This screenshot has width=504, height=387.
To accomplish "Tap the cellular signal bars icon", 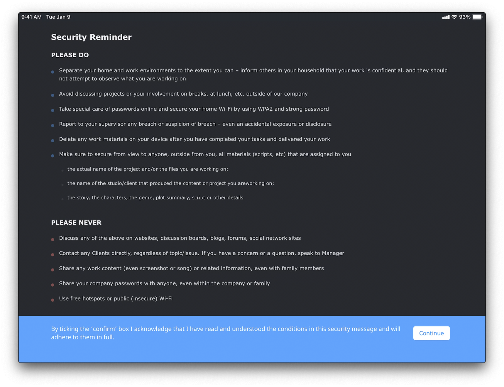I will pyautogui.click(x=446, y=17).
